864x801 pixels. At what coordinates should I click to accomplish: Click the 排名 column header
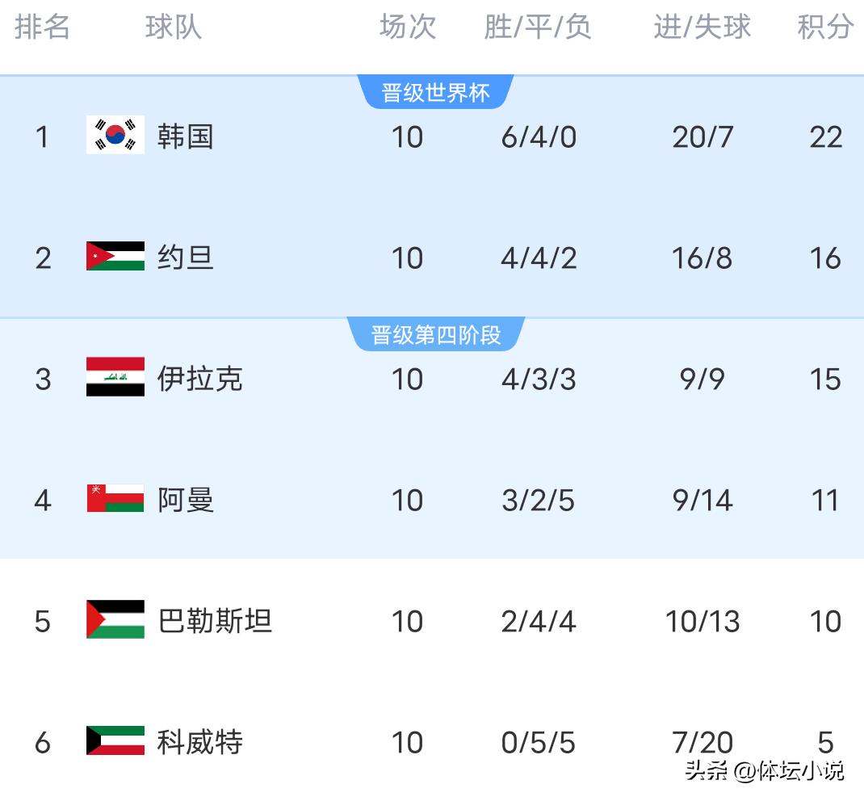click(42, 27)
